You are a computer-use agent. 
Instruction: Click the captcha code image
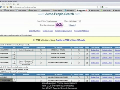click(x=59, y=25)
